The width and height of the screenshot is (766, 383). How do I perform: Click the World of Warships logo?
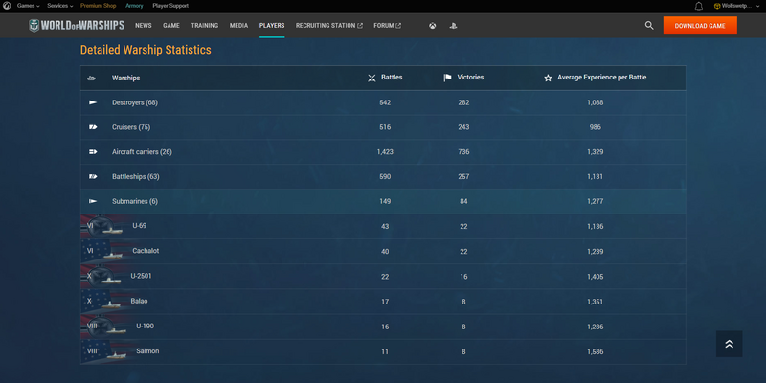[78, 26]
